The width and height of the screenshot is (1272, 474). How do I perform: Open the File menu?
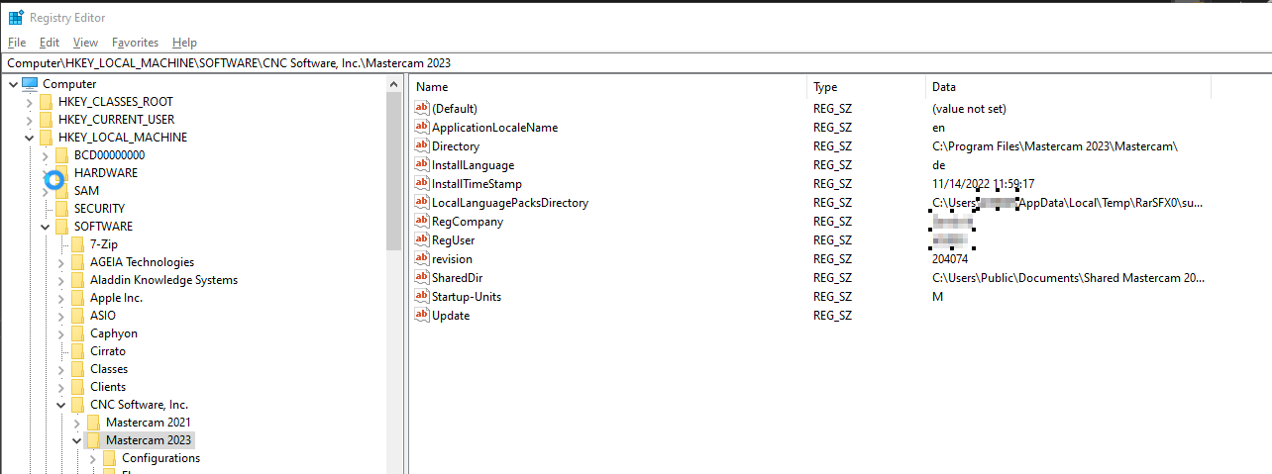[17, 43]
